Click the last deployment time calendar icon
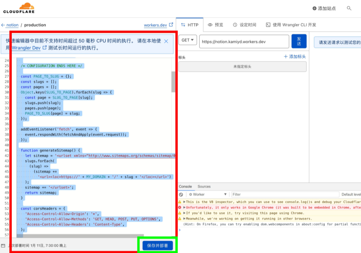 pos(3,245)
